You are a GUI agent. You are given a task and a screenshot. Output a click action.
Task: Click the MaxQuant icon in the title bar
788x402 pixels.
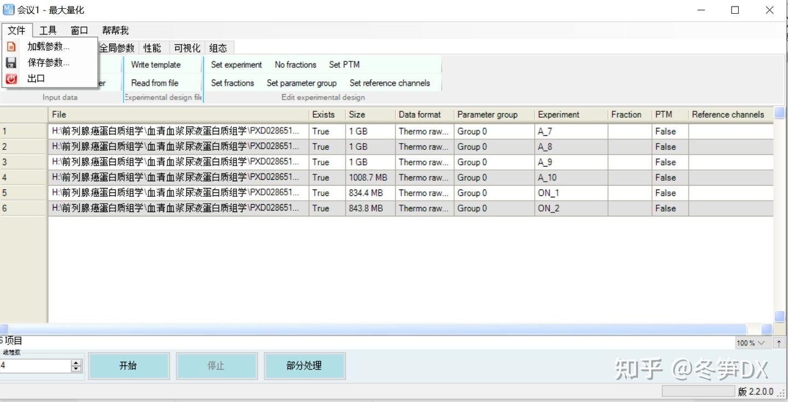(x=8, y=9)
